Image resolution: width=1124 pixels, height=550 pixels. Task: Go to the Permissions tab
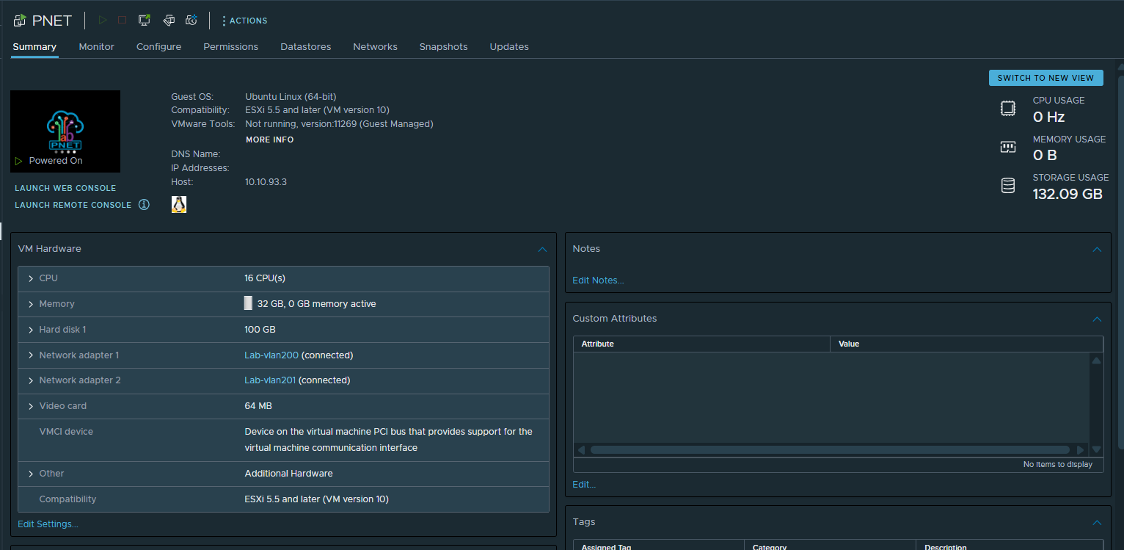pyautogui.click(x=230, y=47)
